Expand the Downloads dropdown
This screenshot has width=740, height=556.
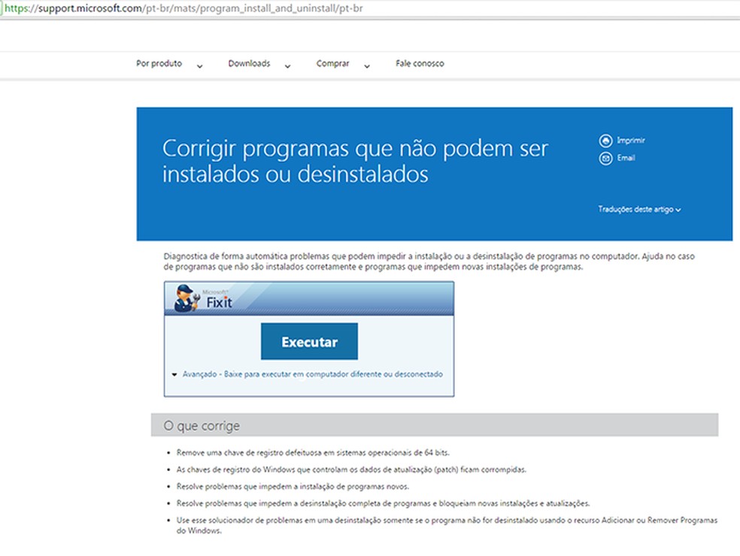(249, 64)
